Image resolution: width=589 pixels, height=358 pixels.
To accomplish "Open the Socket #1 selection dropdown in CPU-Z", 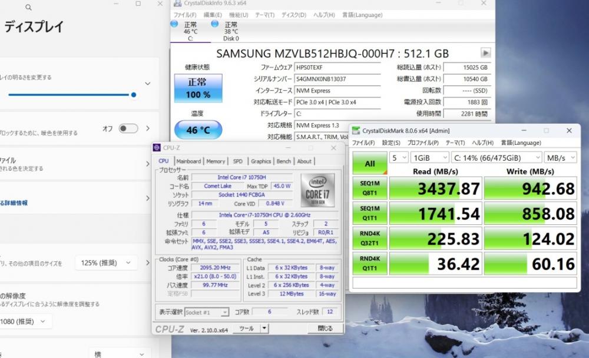I will coord(206,312).
